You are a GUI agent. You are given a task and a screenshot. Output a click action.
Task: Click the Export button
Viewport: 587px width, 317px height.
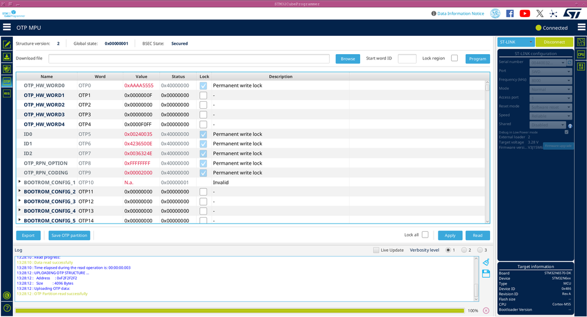[x=28, y=235]
